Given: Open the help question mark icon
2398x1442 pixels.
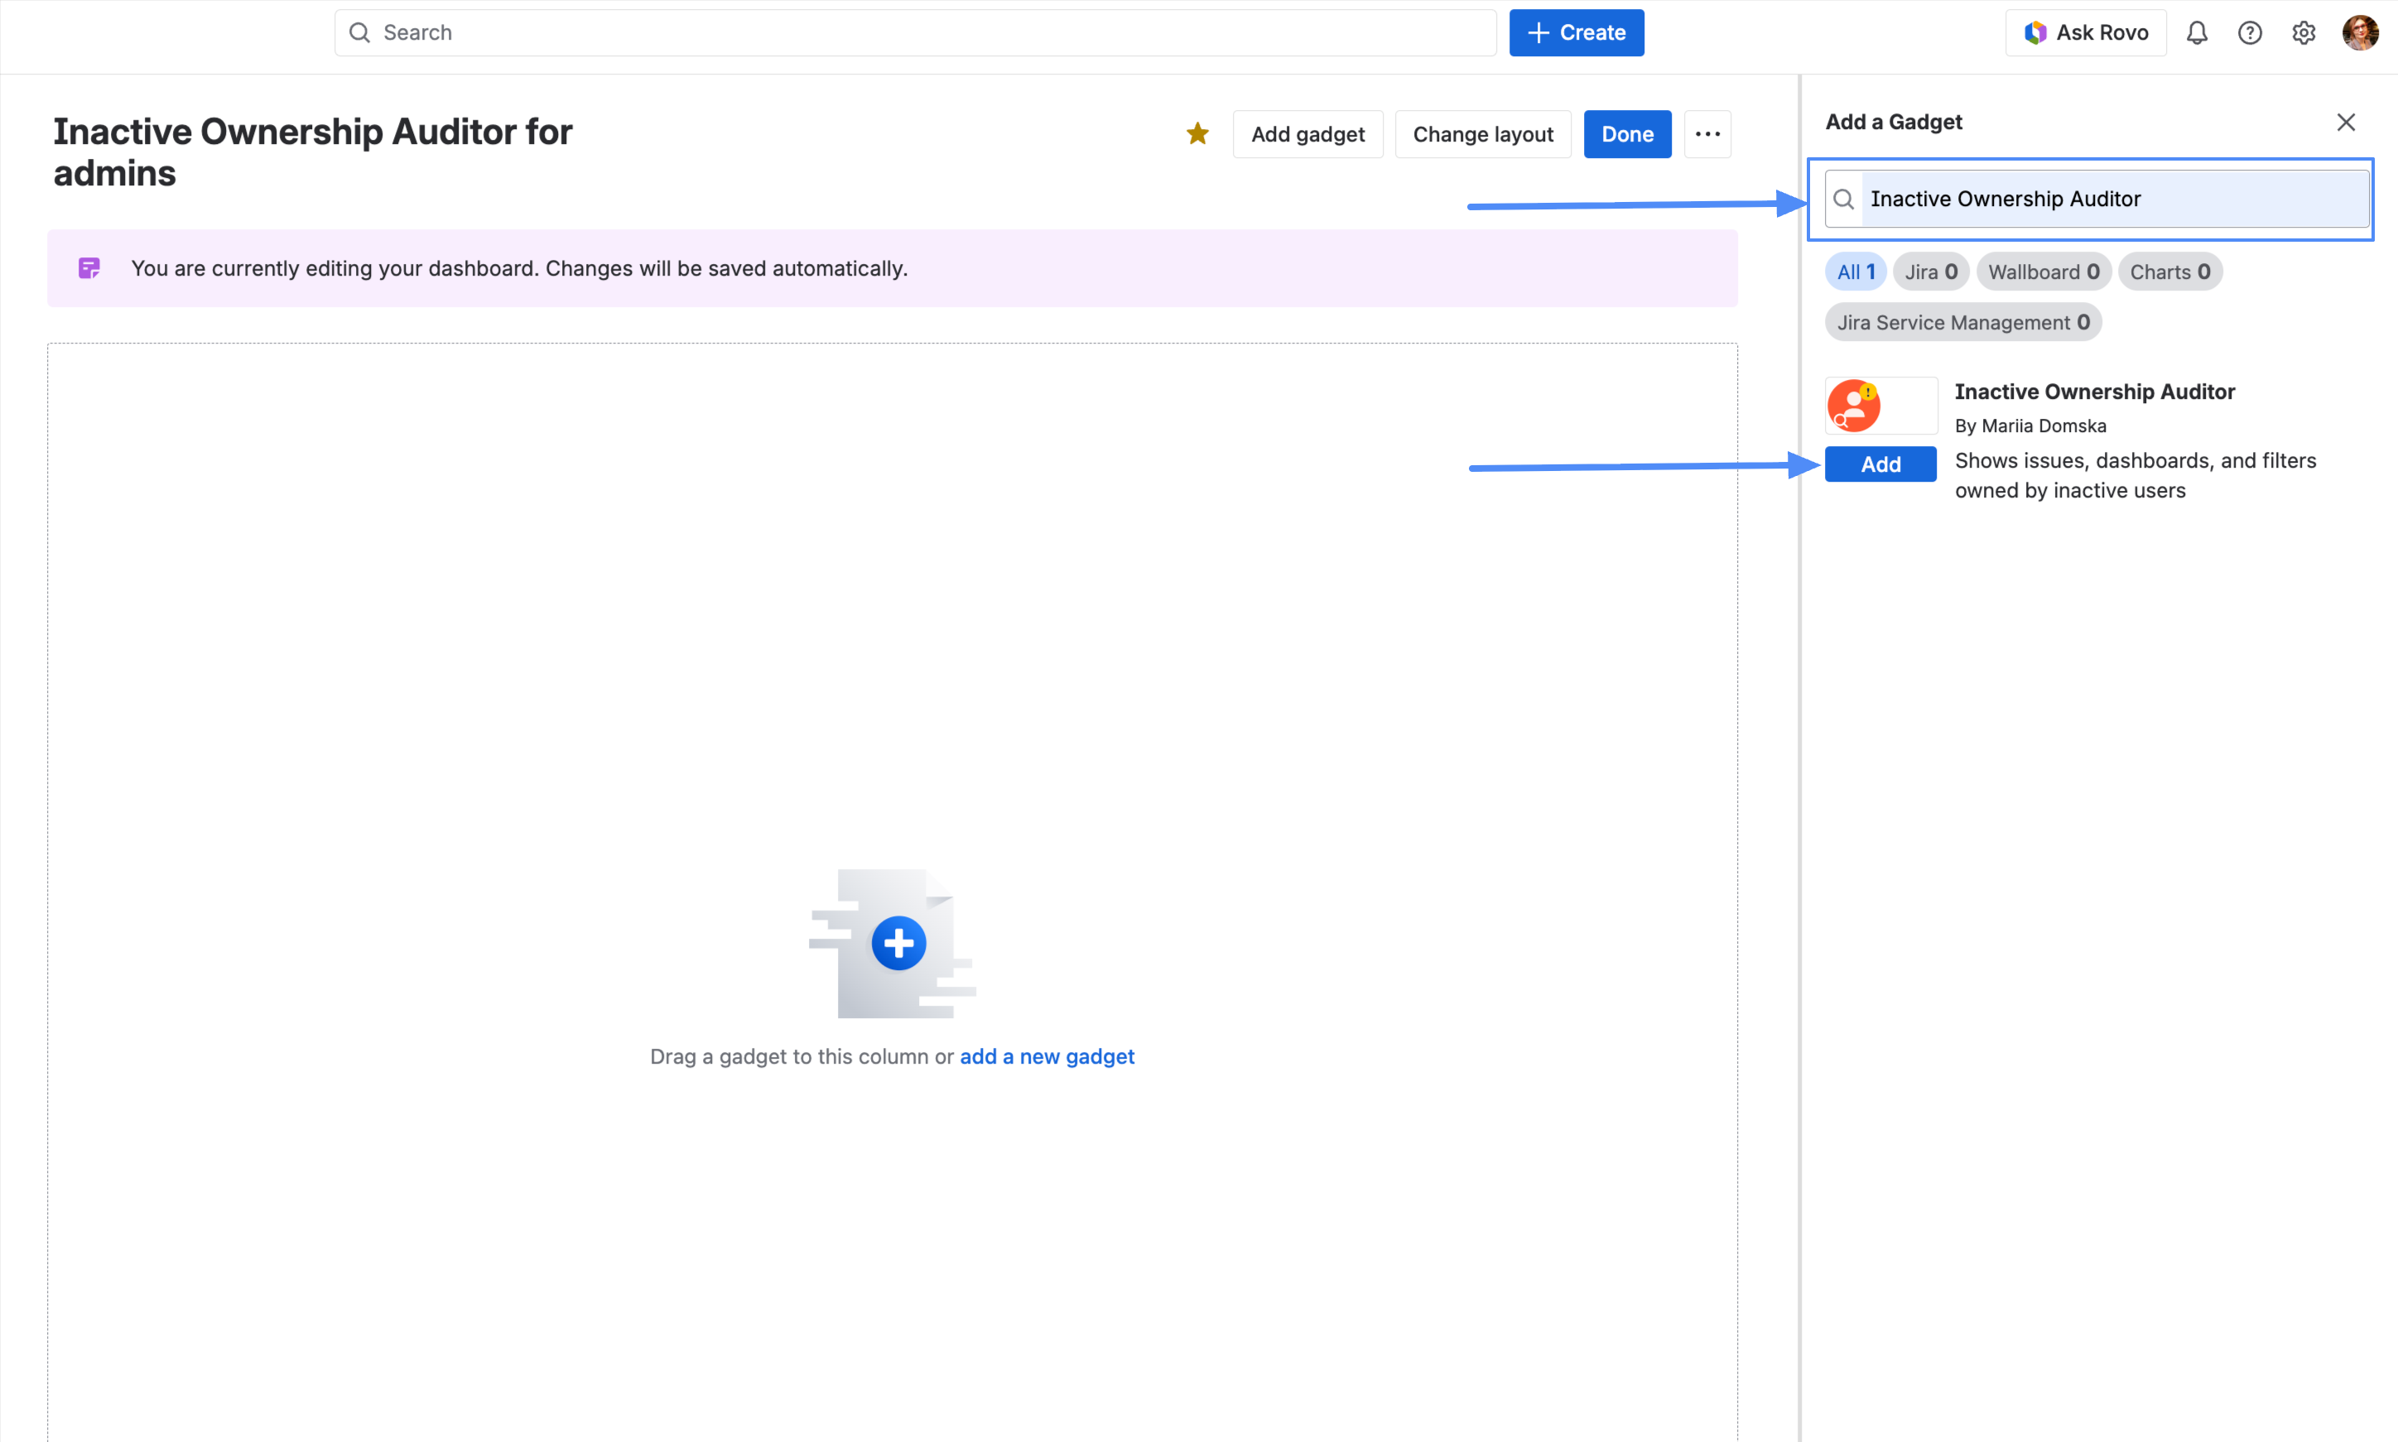Looking at the screenshot, I should [2249, 33].
